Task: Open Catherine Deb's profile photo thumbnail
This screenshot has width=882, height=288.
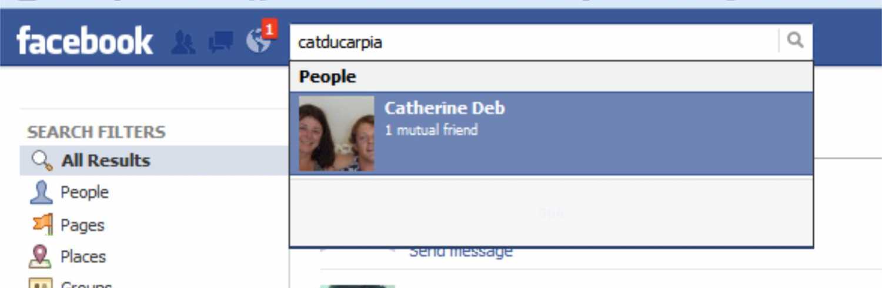Action: [336, 133]
